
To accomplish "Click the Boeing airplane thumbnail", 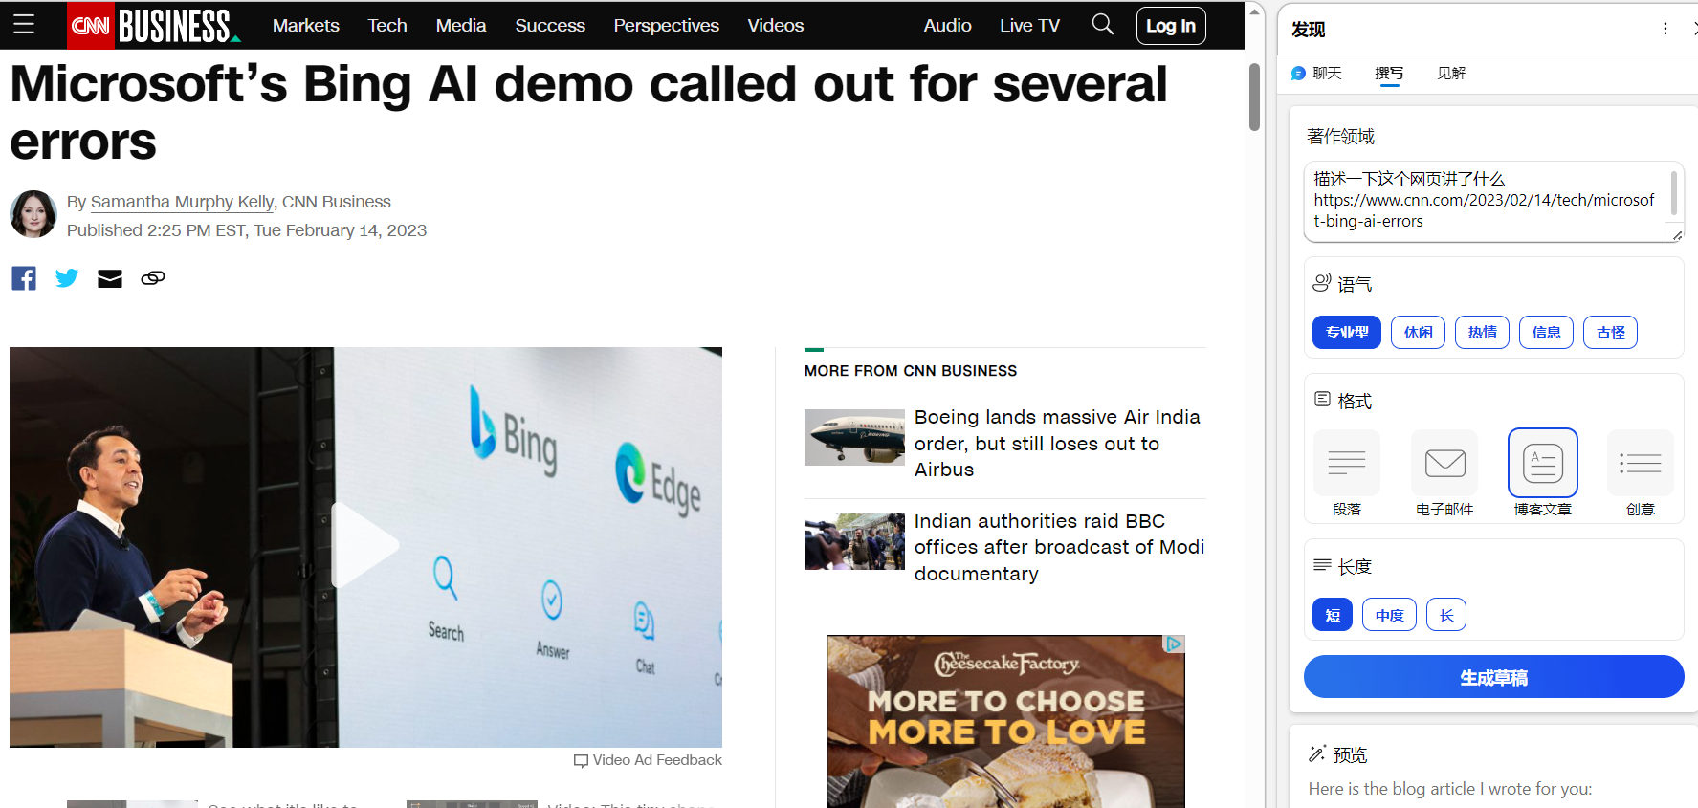I will point(854,438).
